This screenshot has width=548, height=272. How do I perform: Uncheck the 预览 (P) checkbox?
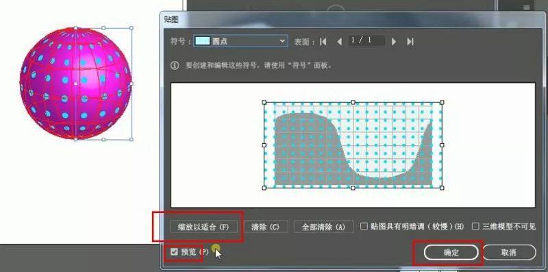(174, 251)
